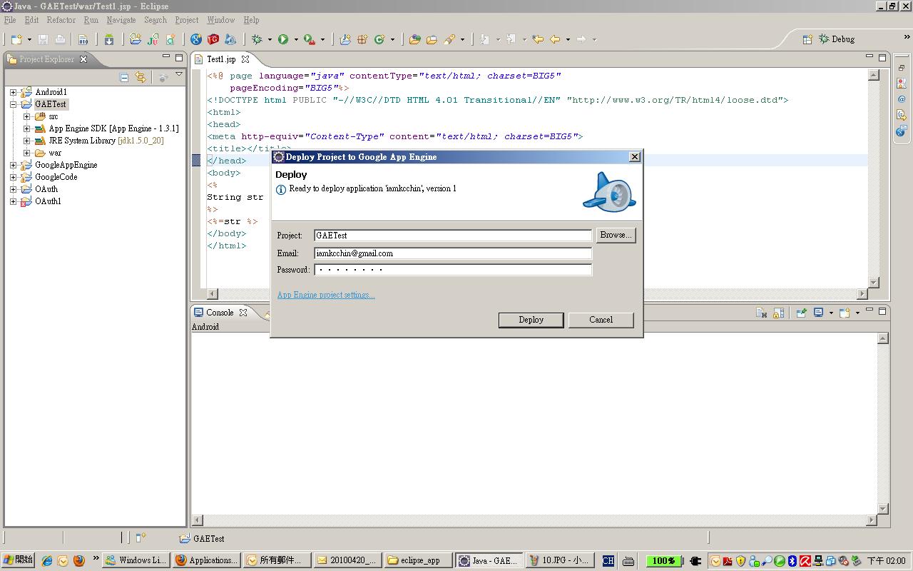Viewport: 913px width, 571px height.
Task: Select JRE System Library tree item
Action: click(x=106, y=141)
